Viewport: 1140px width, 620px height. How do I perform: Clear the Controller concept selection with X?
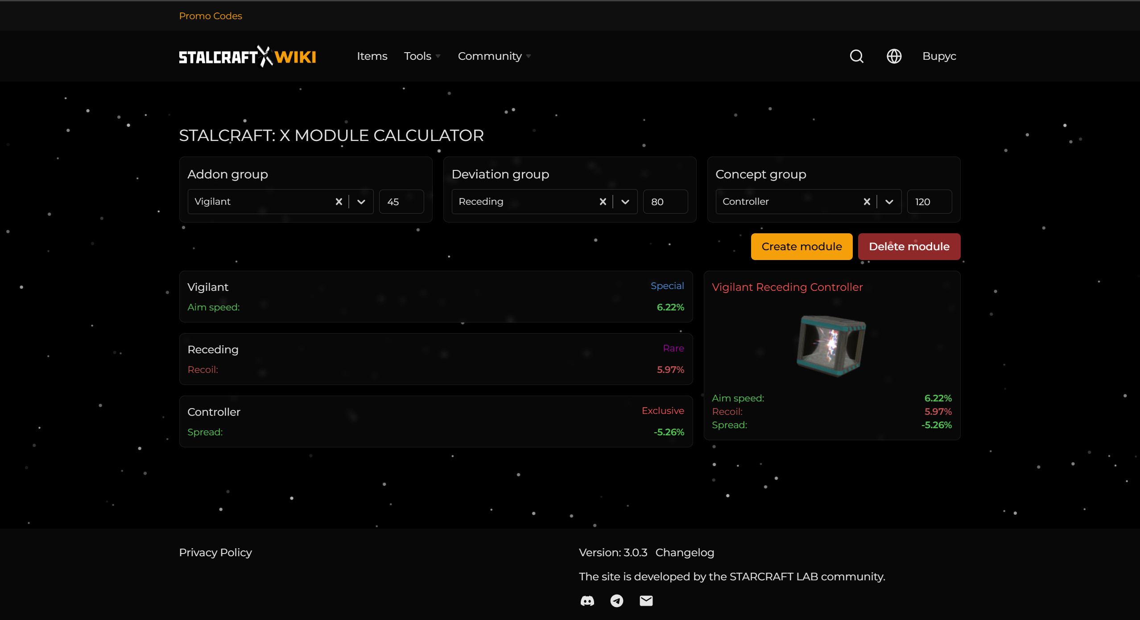[867, 202]
